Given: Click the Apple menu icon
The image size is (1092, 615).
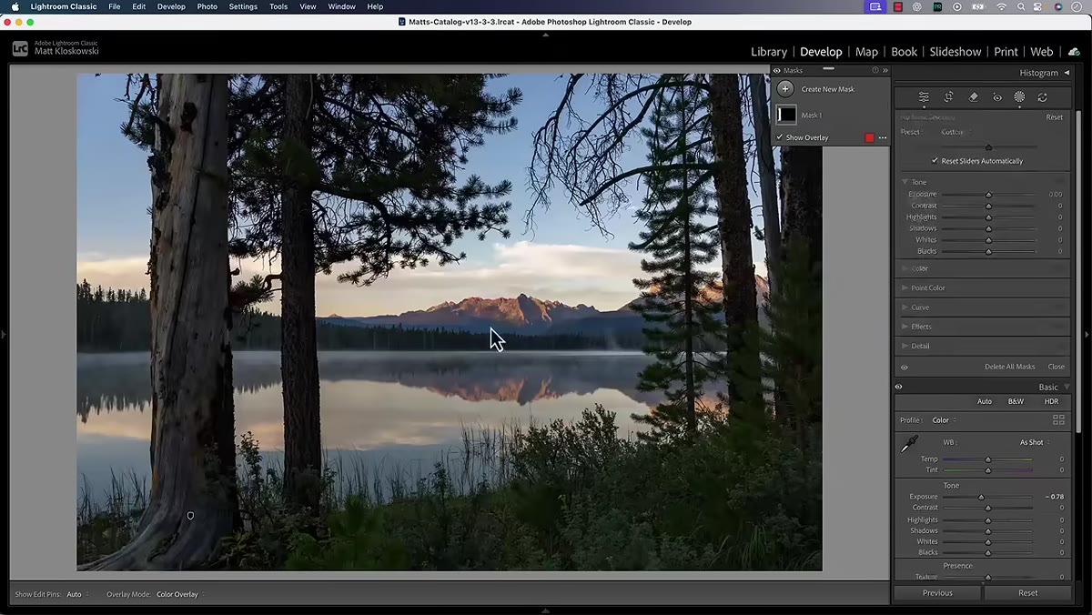Looking at the screenshot, I should coord(15,6).
